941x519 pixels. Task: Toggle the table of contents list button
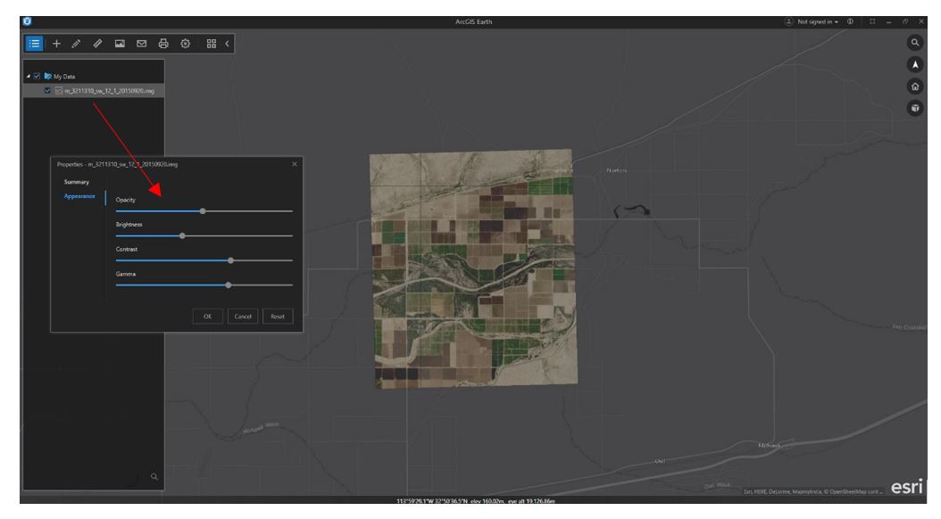(34, 44)
